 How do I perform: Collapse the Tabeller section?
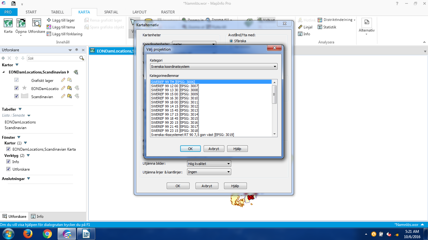coord(20,109)
